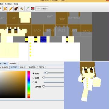Select the crossed pencils tool

[x=5, y=9]
